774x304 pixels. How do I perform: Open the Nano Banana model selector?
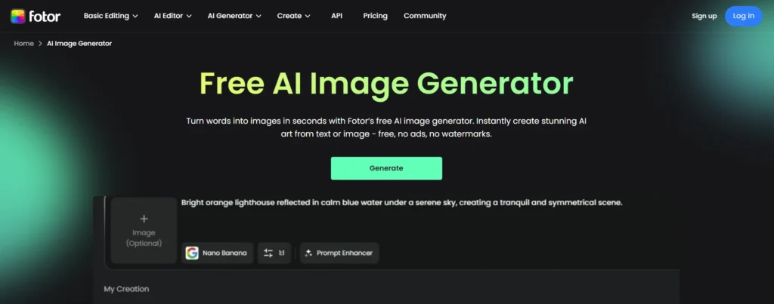pos(217,253)
